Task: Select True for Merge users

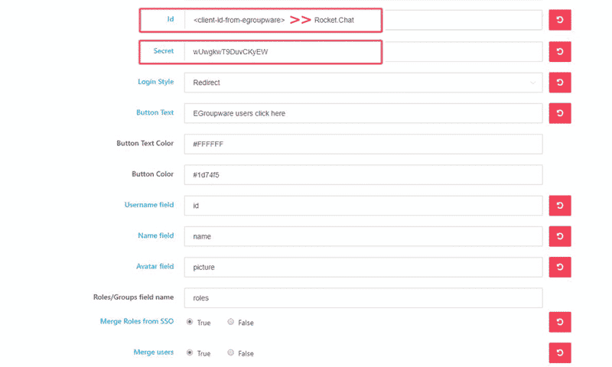Action: (190, 352)
